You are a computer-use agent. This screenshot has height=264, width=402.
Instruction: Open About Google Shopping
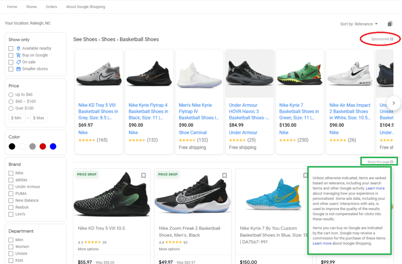click(86, 7)
